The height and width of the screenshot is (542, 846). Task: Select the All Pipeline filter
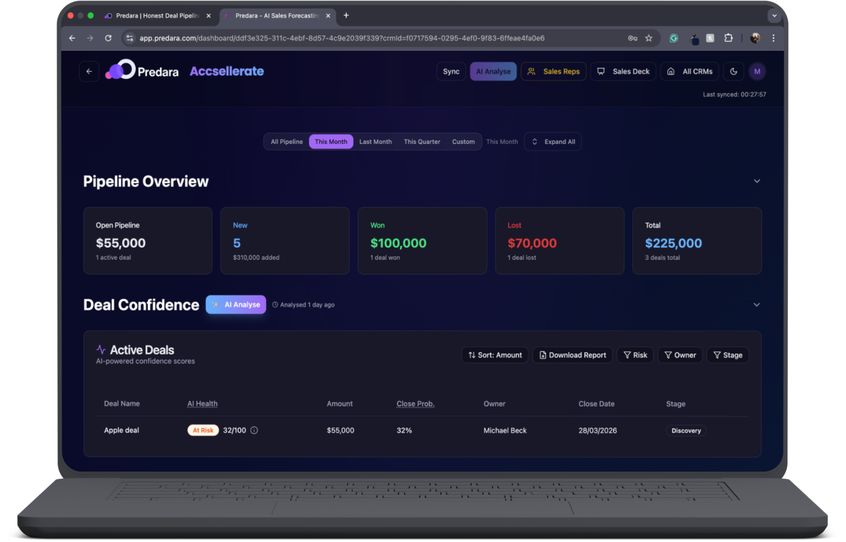286,141
